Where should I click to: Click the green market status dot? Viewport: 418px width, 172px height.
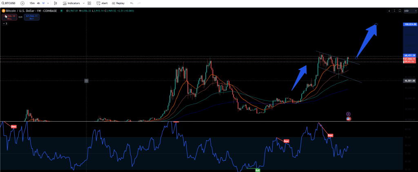click(x=62, y=11)
